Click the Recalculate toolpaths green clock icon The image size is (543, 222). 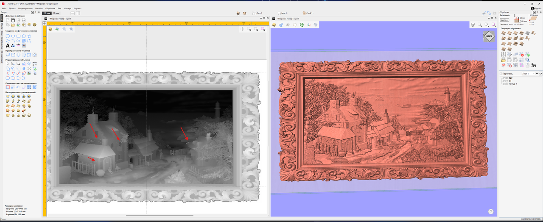tap(528, 55)
